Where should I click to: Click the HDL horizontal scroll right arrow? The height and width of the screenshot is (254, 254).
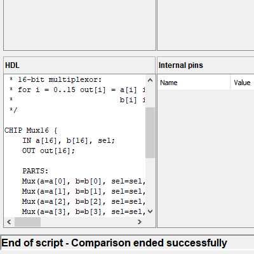[x=140, y=222]
